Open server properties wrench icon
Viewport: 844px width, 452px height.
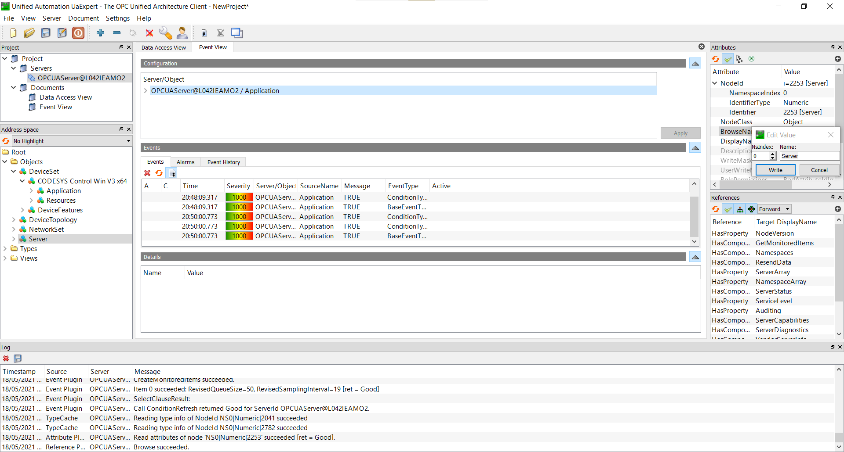[166, 33]
